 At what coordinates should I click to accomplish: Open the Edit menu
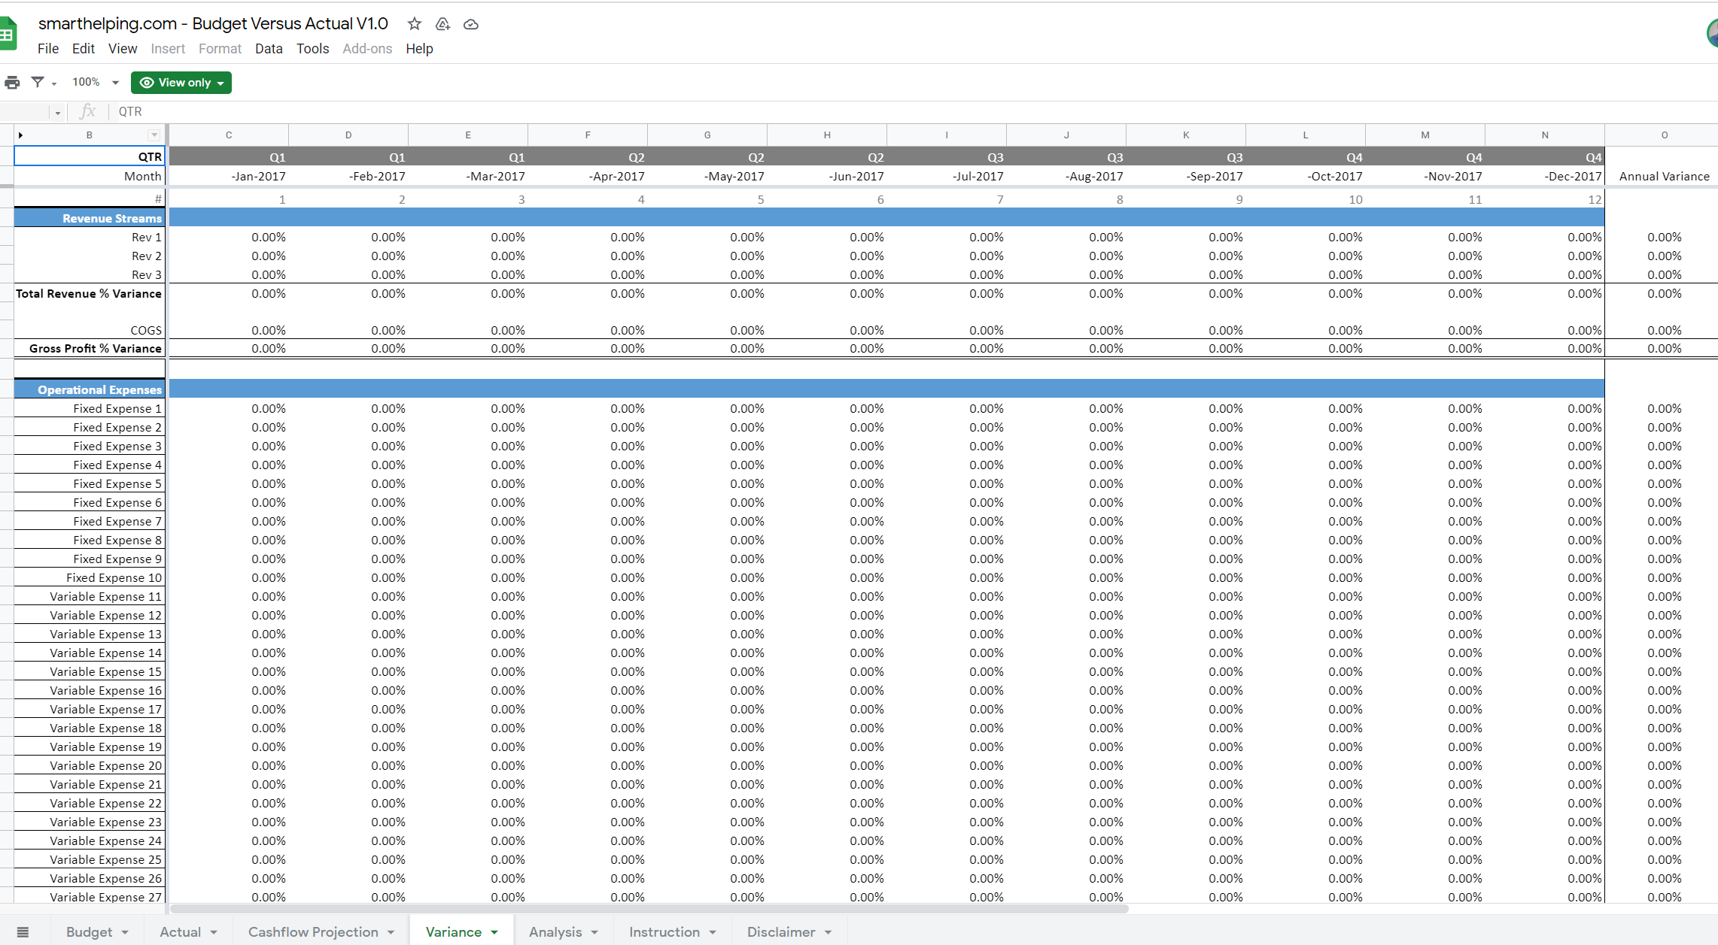(84, 49)
